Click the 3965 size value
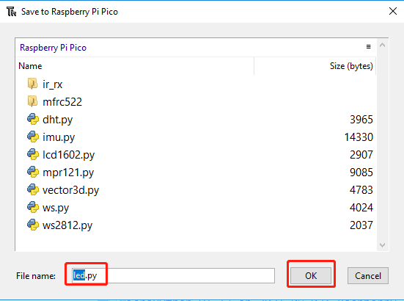 [x=361, y=120]
